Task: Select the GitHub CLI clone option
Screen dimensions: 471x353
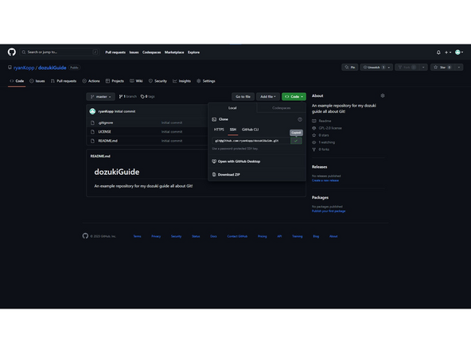Action: 250,130
